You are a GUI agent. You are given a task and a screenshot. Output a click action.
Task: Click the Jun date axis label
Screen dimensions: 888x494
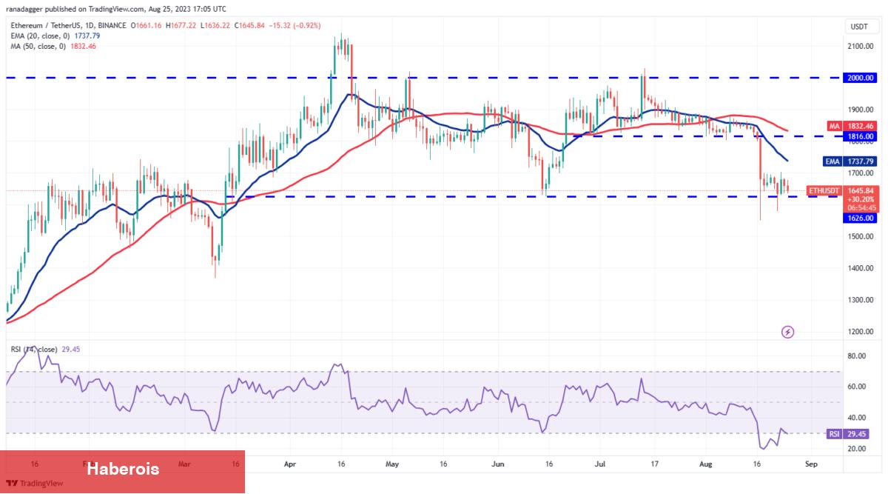[498, 464]
